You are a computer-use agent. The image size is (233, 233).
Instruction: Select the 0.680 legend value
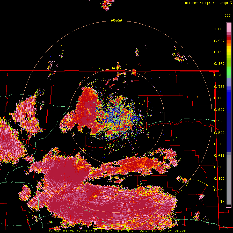coord(219,98)
